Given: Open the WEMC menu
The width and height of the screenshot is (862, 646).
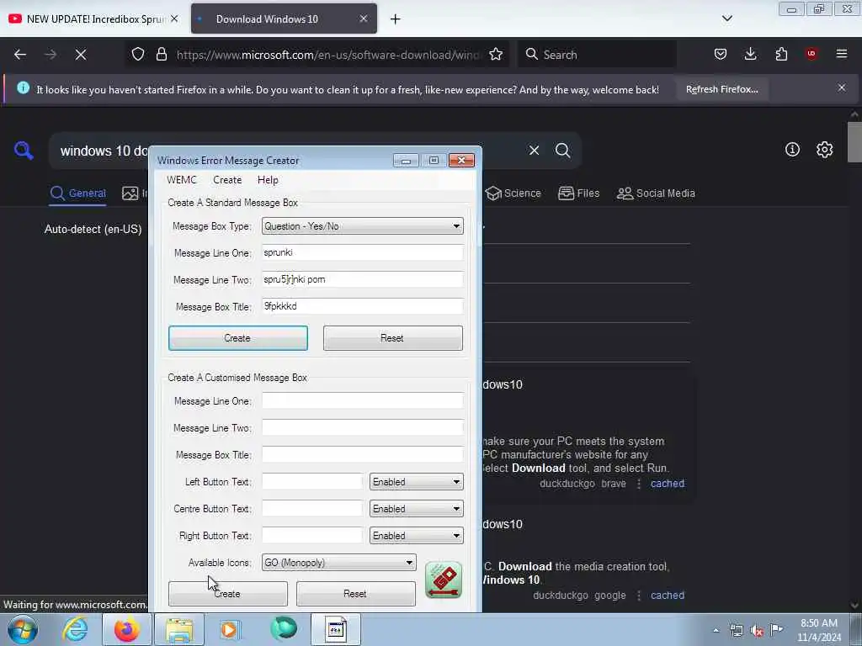Looking at the screenshot, I should [x=182, y=180].
